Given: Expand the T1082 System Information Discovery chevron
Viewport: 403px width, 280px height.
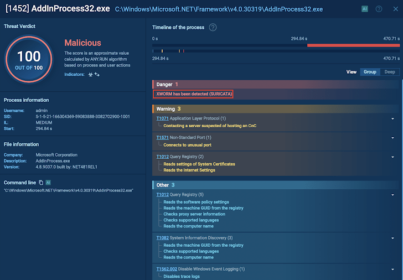Looking at the screenshot, I should point(392,238).
